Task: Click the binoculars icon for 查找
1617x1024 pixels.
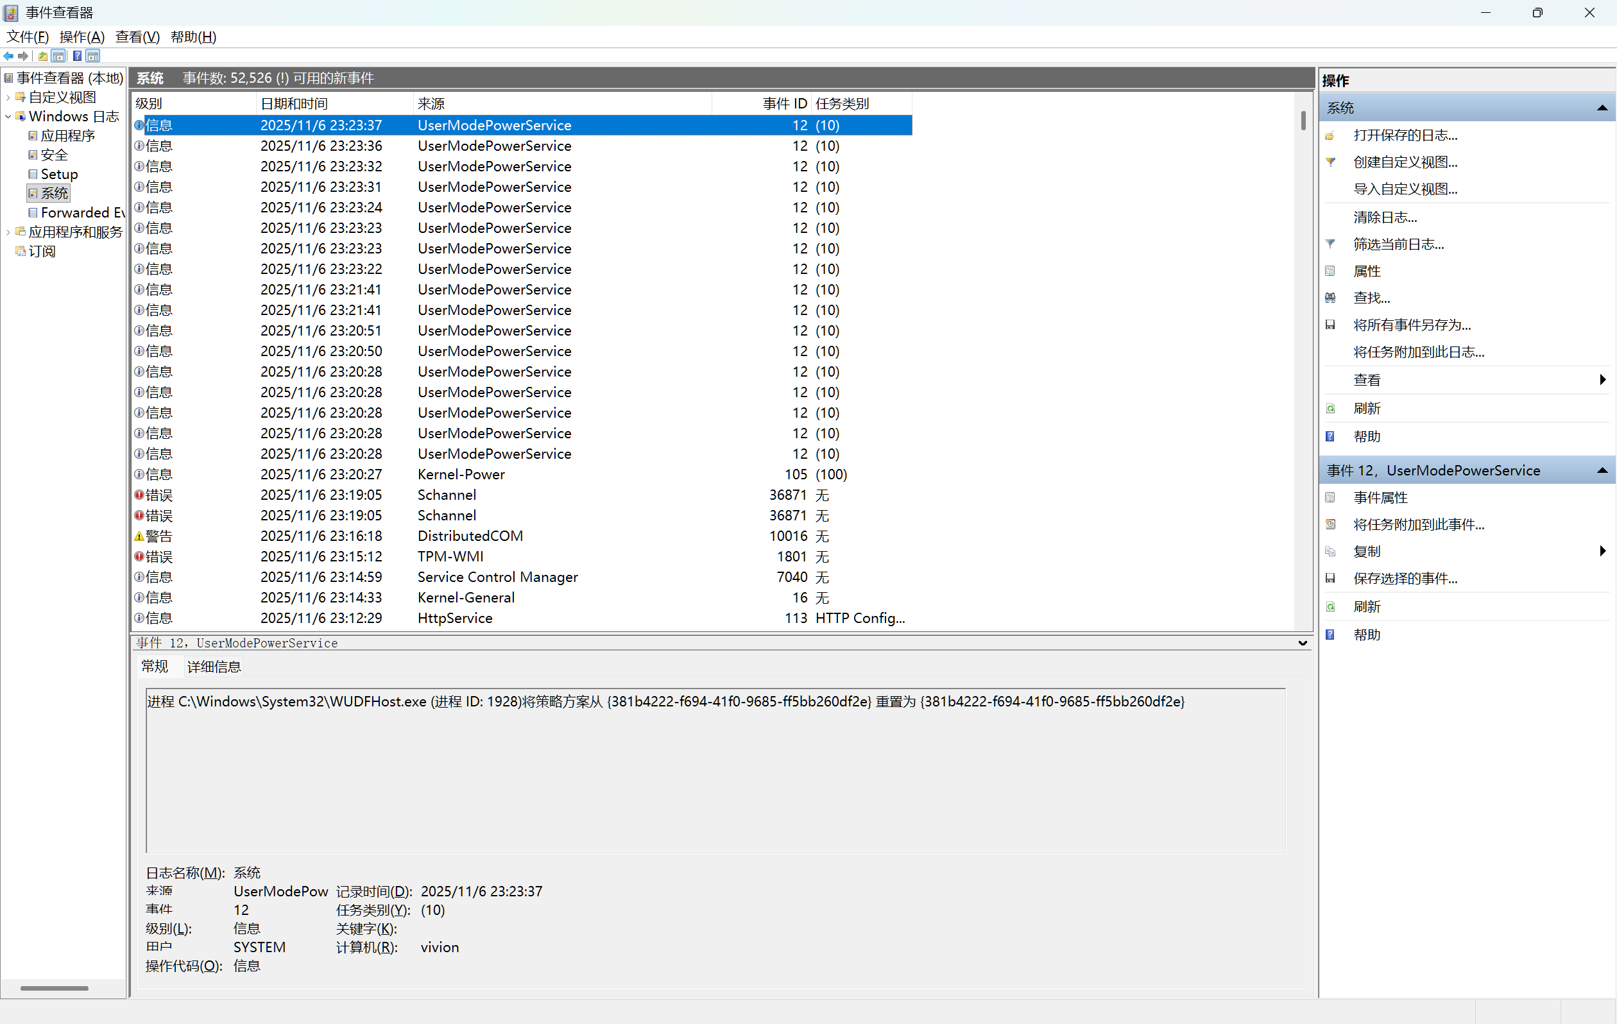Action: [x=1330, y=298]
